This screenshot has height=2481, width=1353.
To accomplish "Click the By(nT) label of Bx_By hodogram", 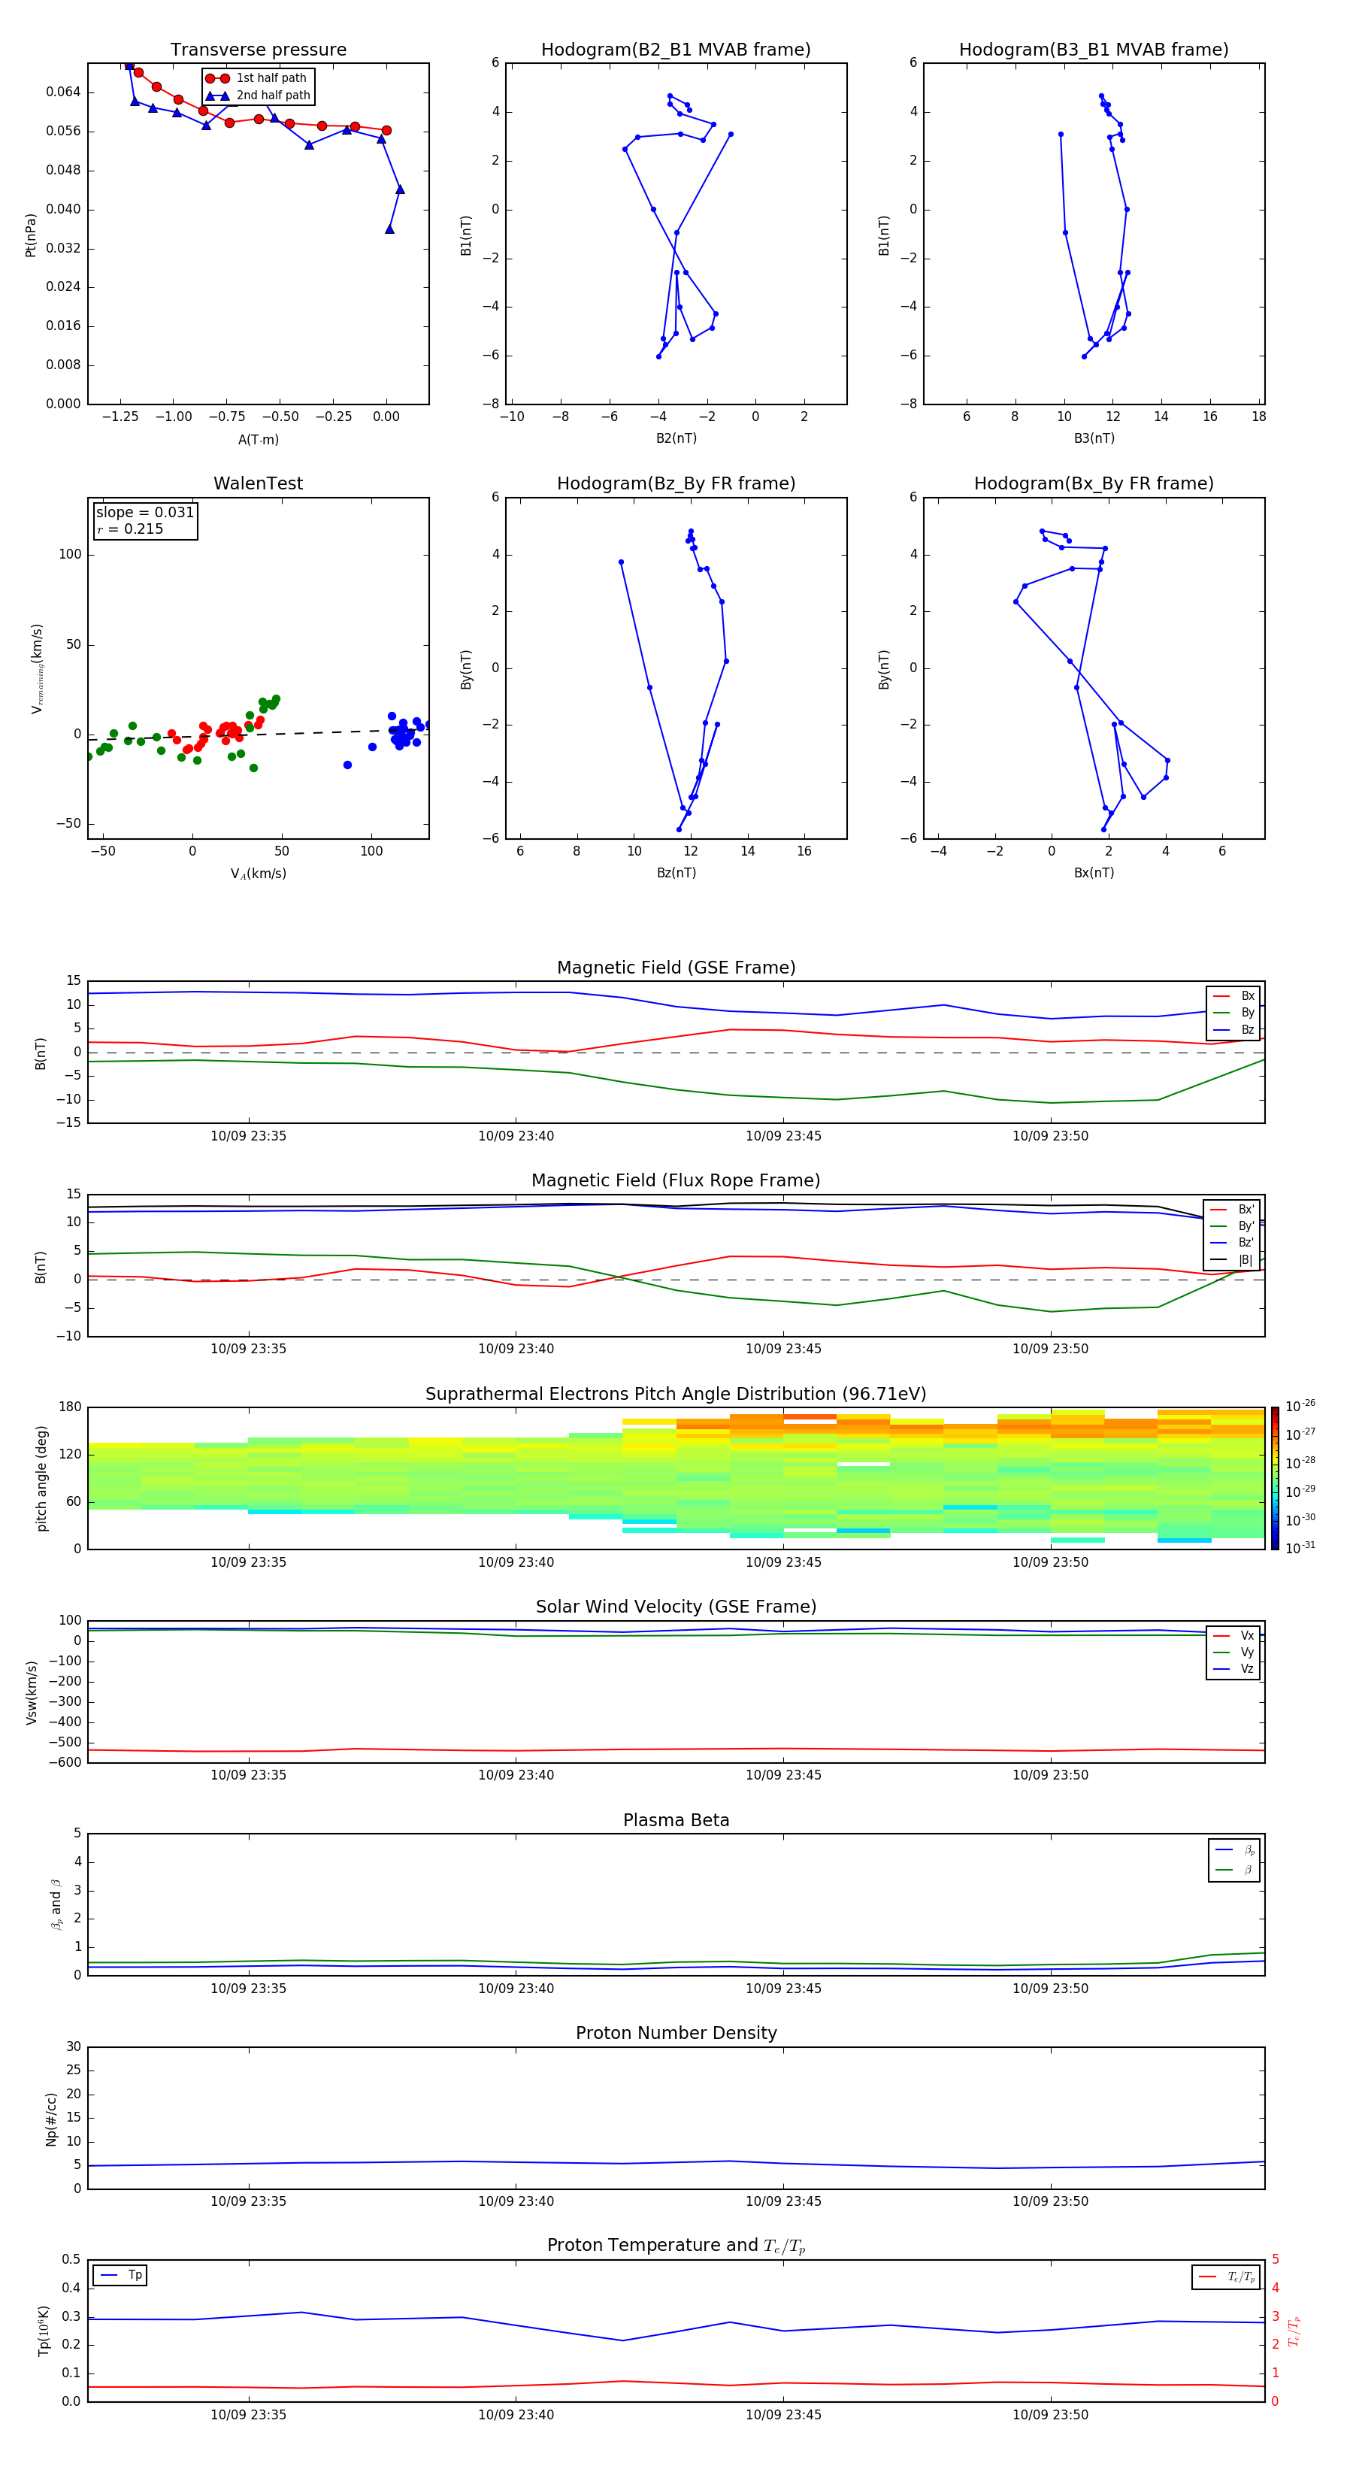I will click(x=884, y=668).
